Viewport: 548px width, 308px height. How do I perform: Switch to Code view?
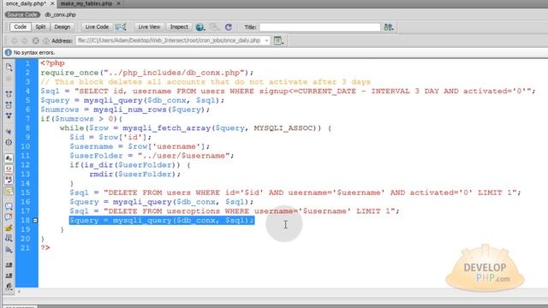pyautogui.click(x=21, y=27)
